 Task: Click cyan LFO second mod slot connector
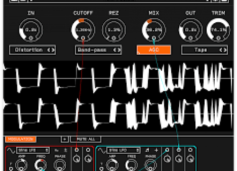tap(179, 150)
